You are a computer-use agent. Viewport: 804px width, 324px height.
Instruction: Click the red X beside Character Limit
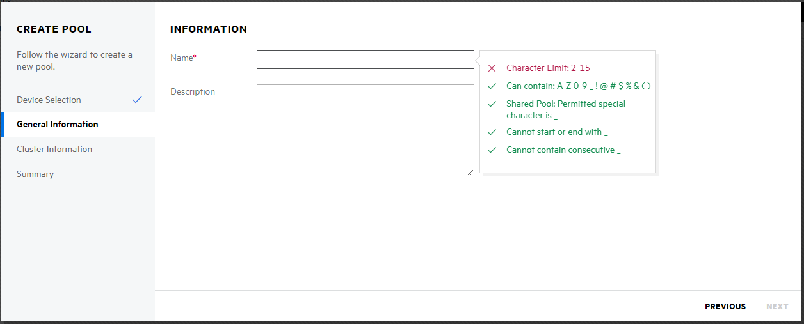(x=492, y=68)
